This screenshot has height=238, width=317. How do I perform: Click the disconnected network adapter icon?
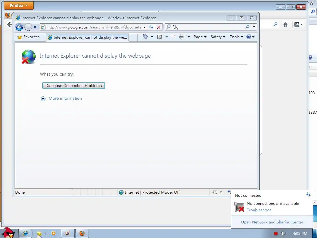click(239, 207)
